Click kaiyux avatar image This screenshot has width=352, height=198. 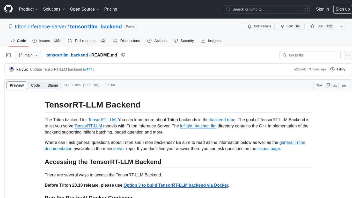click(11, 69)
